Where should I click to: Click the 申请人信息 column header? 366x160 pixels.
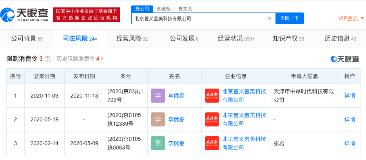pyautogui.click(x=304, y=76)
